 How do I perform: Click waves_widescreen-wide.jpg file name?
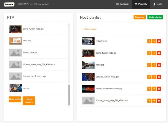tap(109, 88)
